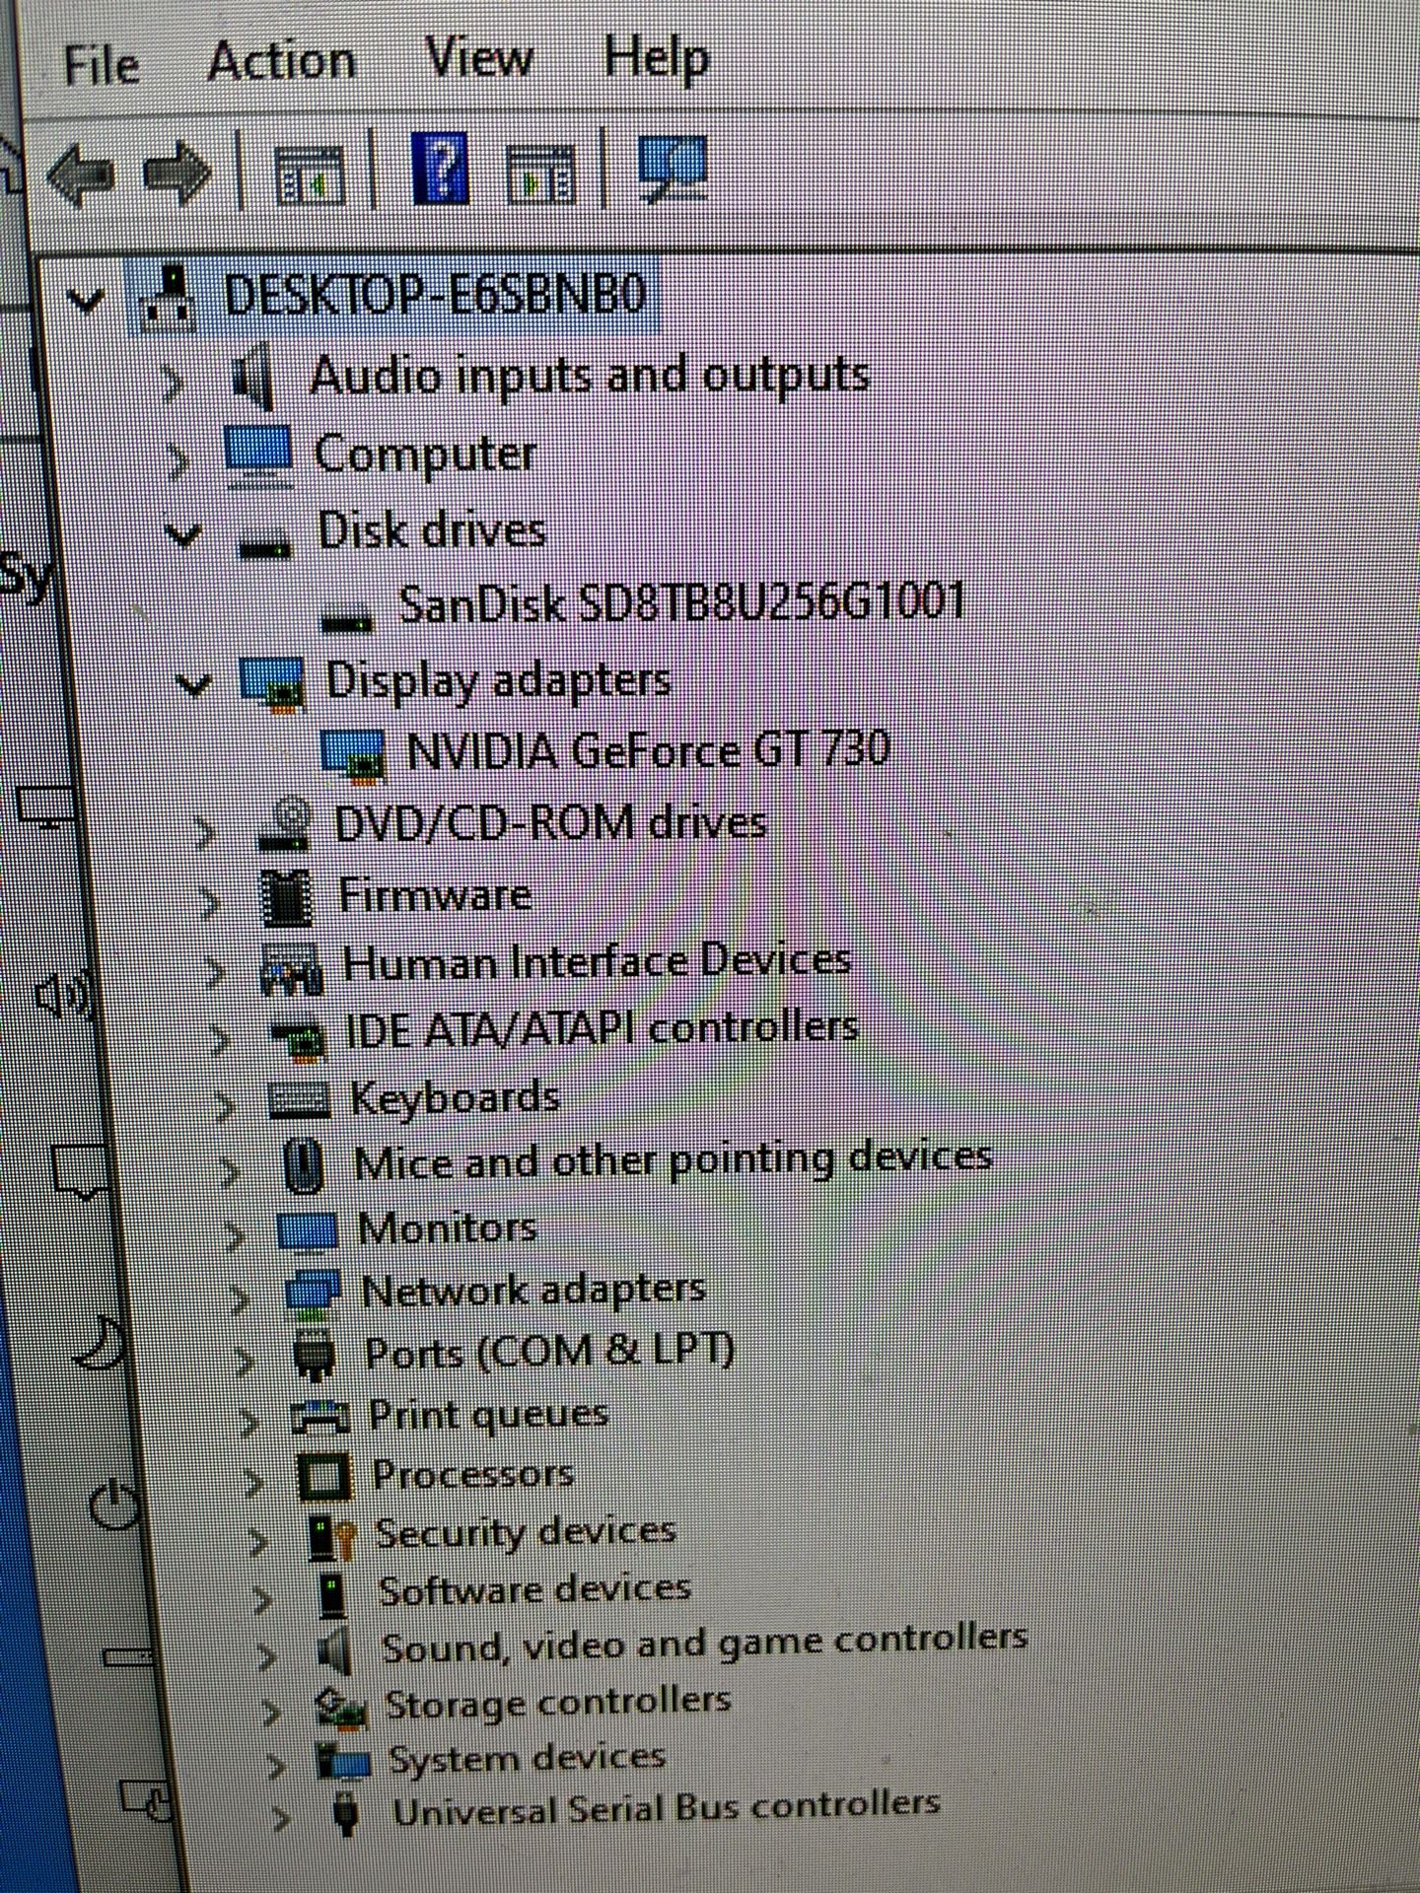
Task: Open the Help menu
Action: point(657,59)
